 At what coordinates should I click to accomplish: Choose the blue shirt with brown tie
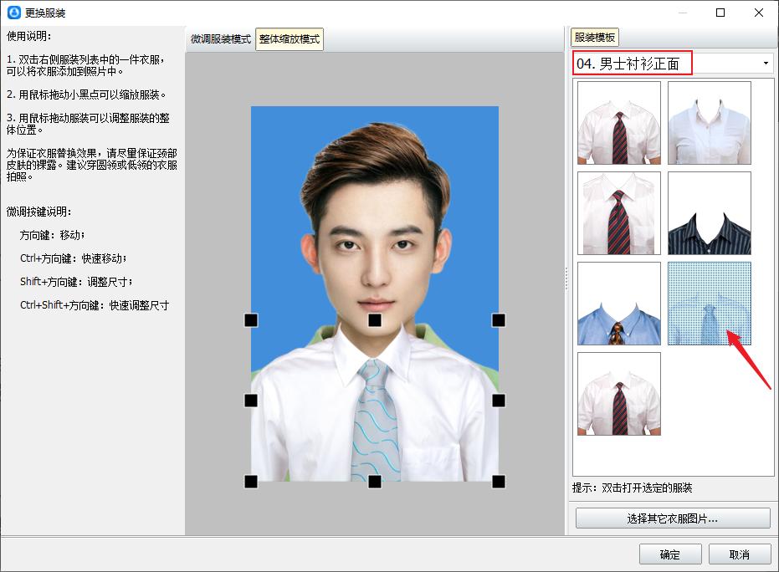(619, 304)
